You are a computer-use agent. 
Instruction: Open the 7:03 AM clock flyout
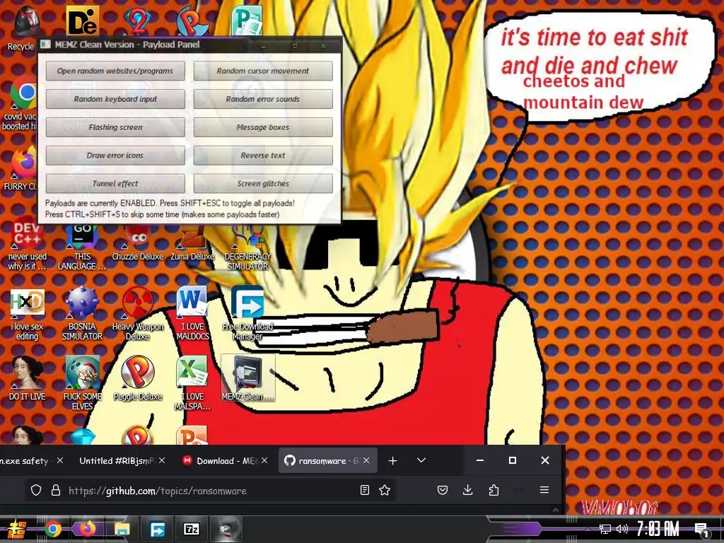658,529
